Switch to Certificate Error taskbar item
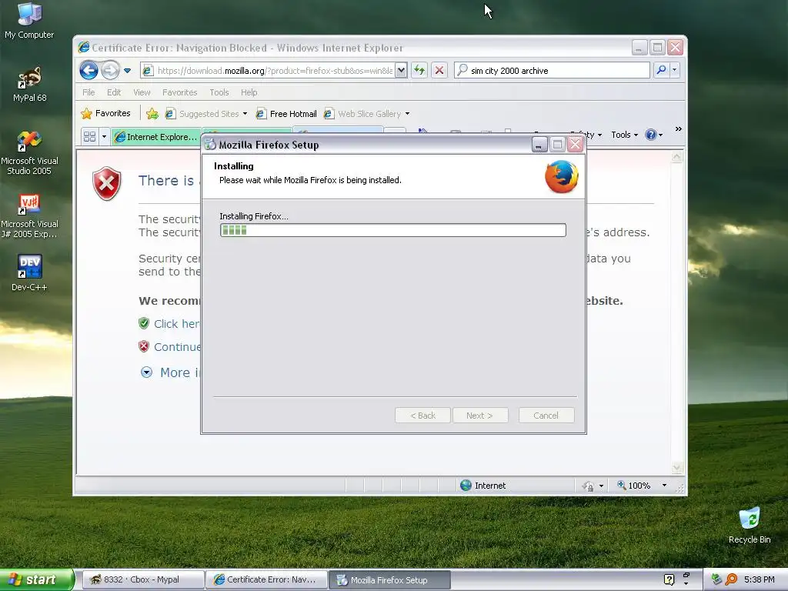 click(x=266, y=580)
